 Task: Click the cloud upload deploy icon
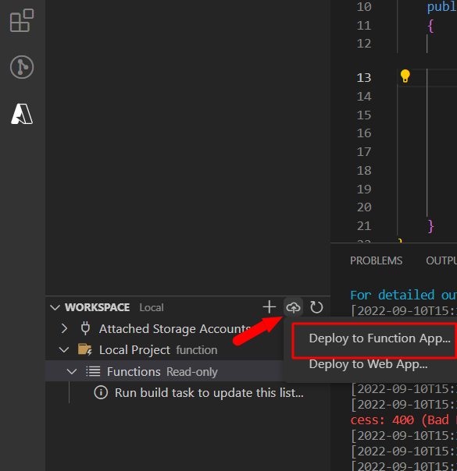pos(293,307)
